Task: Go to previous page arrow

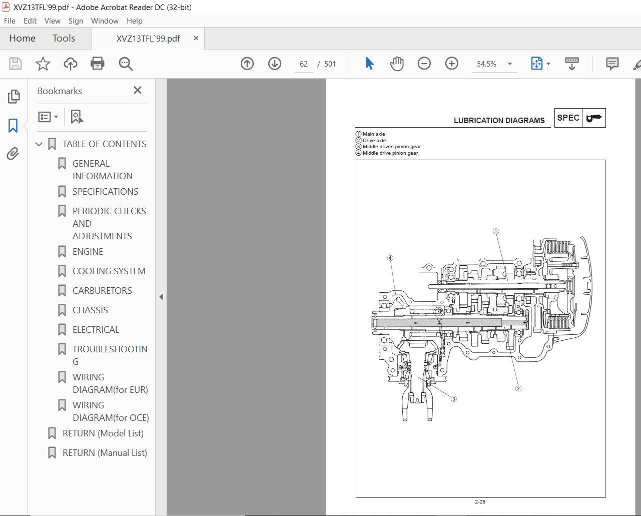Action: (x=247, y=64)
